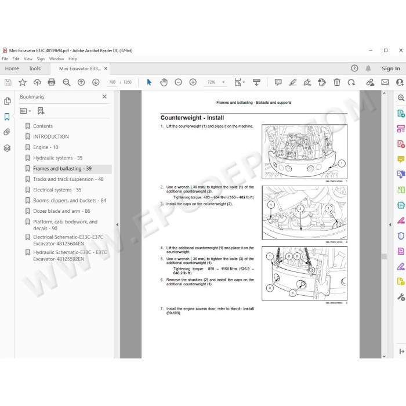Jump to Electrical systems - 55 bookmark
Image resolution: width=406 pixels, height=406 pixels.
pos(57,190)
